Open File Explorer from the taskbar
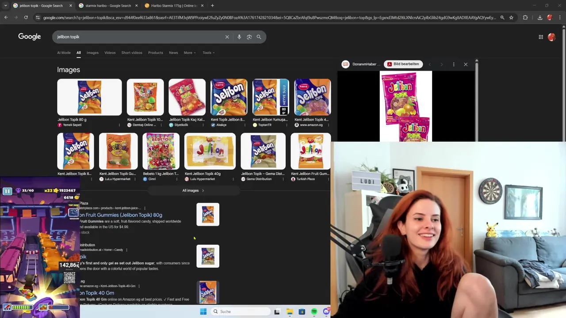The width and height of the screenshot is (566, 318). (290, 312)
